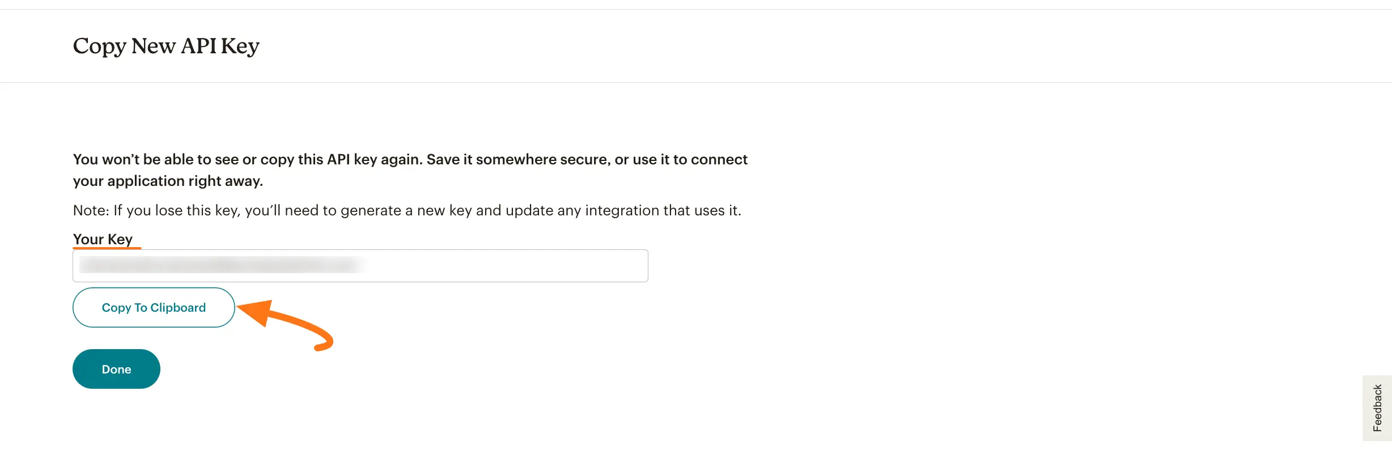Activate the teal Done control
Viewport: 1392px width, 450px height.
click(116, 368)
